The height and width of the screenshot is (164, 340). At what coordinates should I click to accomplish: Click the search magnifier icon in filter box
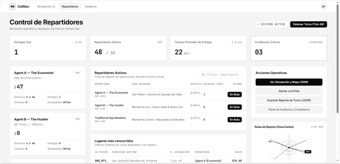pyautogui.click(x=203, y=75)
